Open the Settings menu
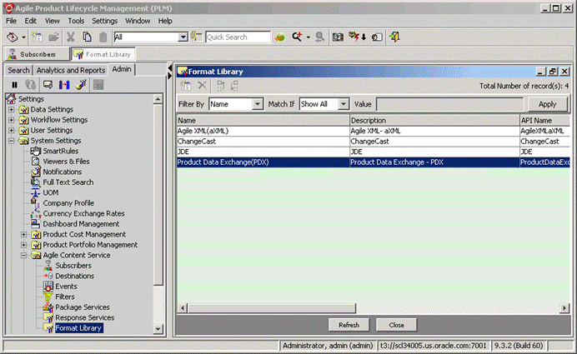This screenshot has height=354, width=577. pos(104,21)
